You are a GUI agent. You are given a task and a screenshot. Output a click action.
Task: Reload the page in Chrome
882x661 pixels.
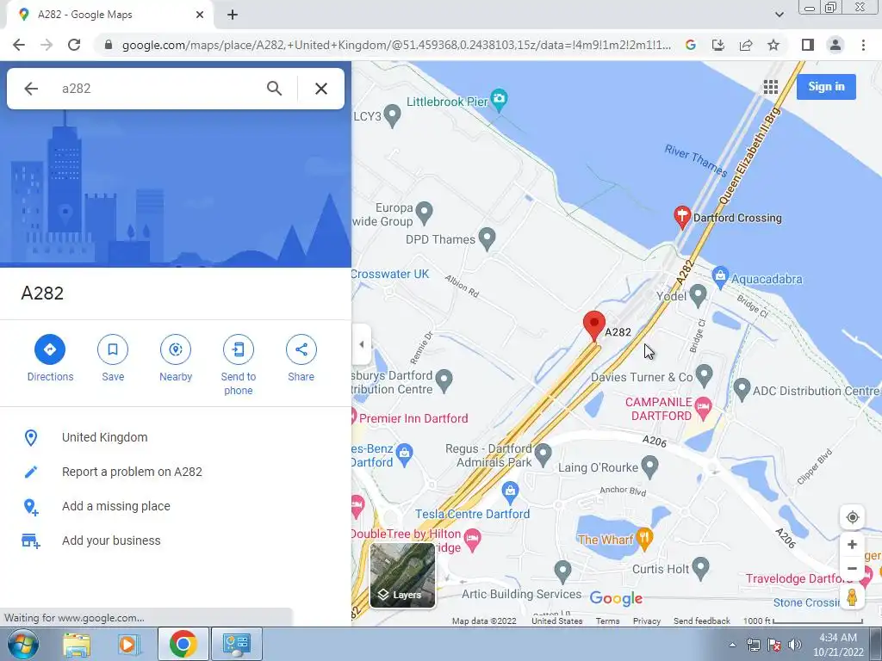[74, 45]
